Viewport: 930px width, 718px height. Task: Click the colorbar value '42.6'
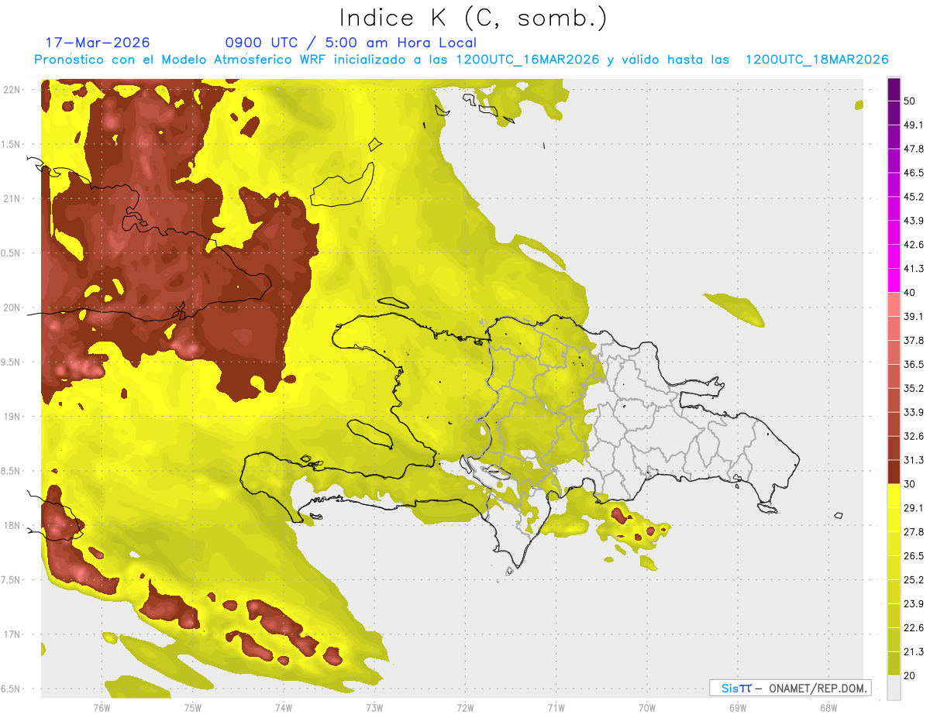pos(914,245)
